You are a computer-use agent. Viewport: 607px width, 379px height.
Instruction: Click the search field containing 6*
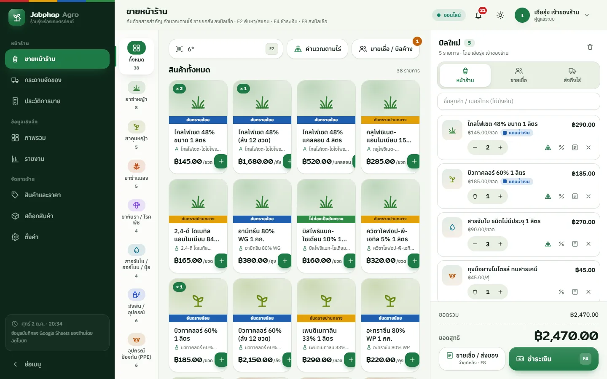tap(226, 49)
